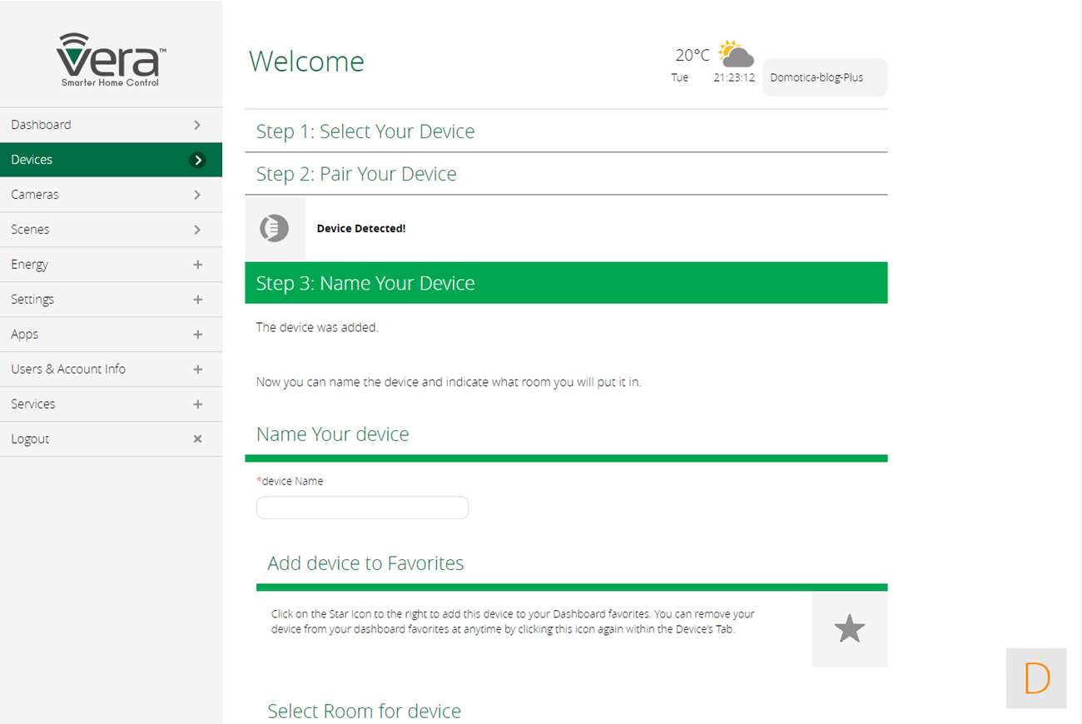Expand the Services plus icon

(x=197, y=404)
